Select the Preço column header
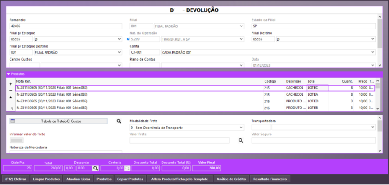Image resolution: width=389 pixels, height=185 pixels. [363, 81]
